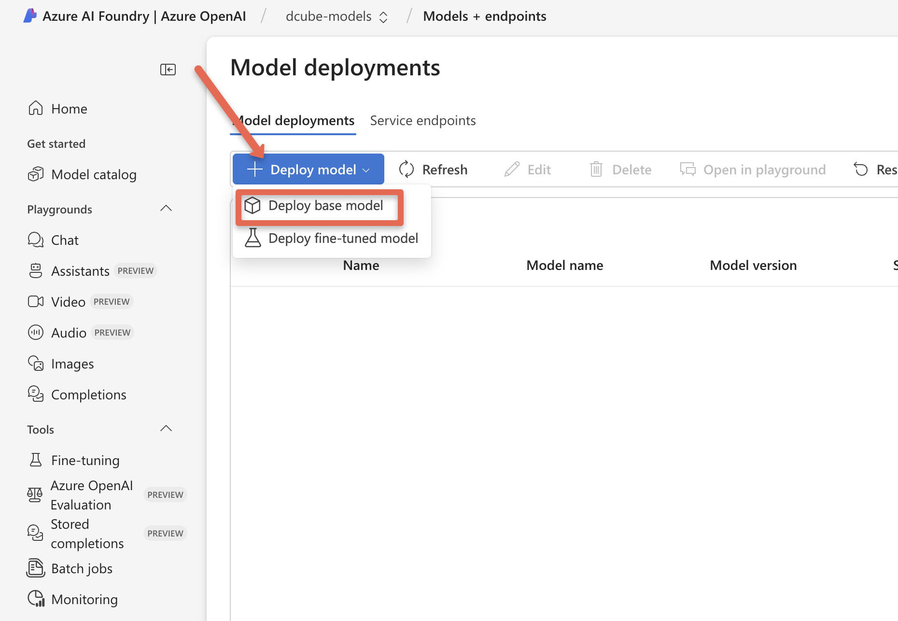Click the Refresh button
898x621 pixels.
tap(433, 169)
